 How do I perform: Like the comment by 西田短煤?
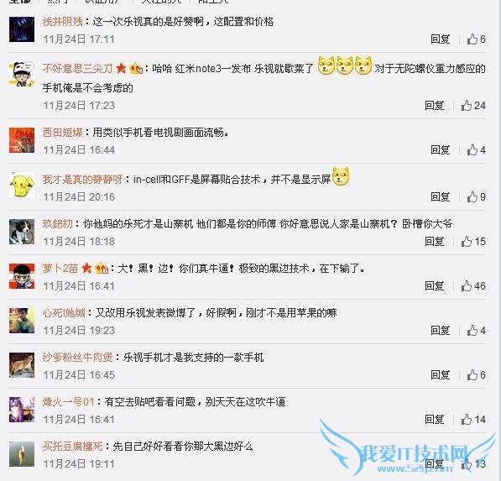pos(476,150)
